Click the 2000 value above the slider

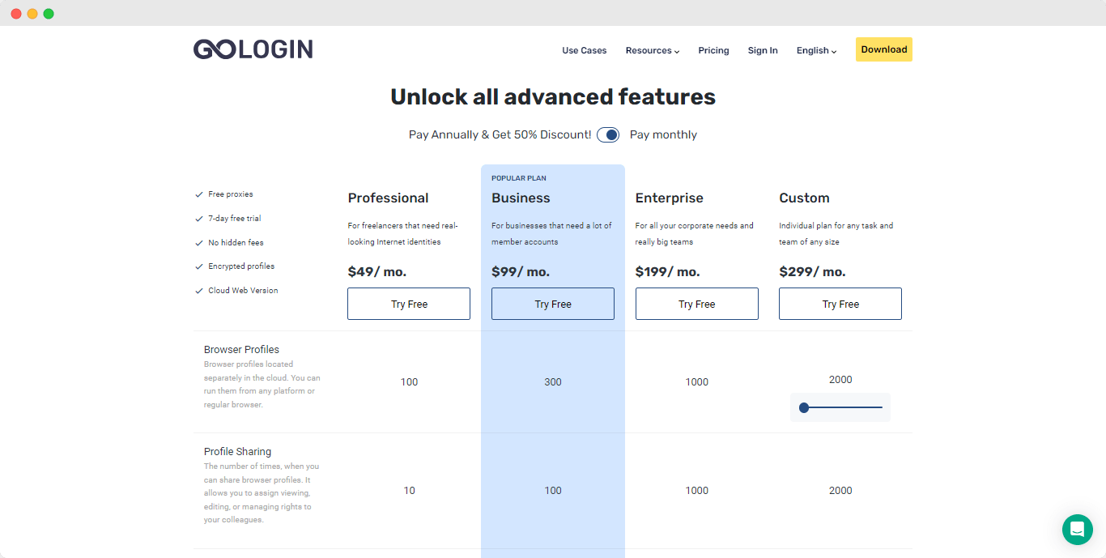point(840,380)
